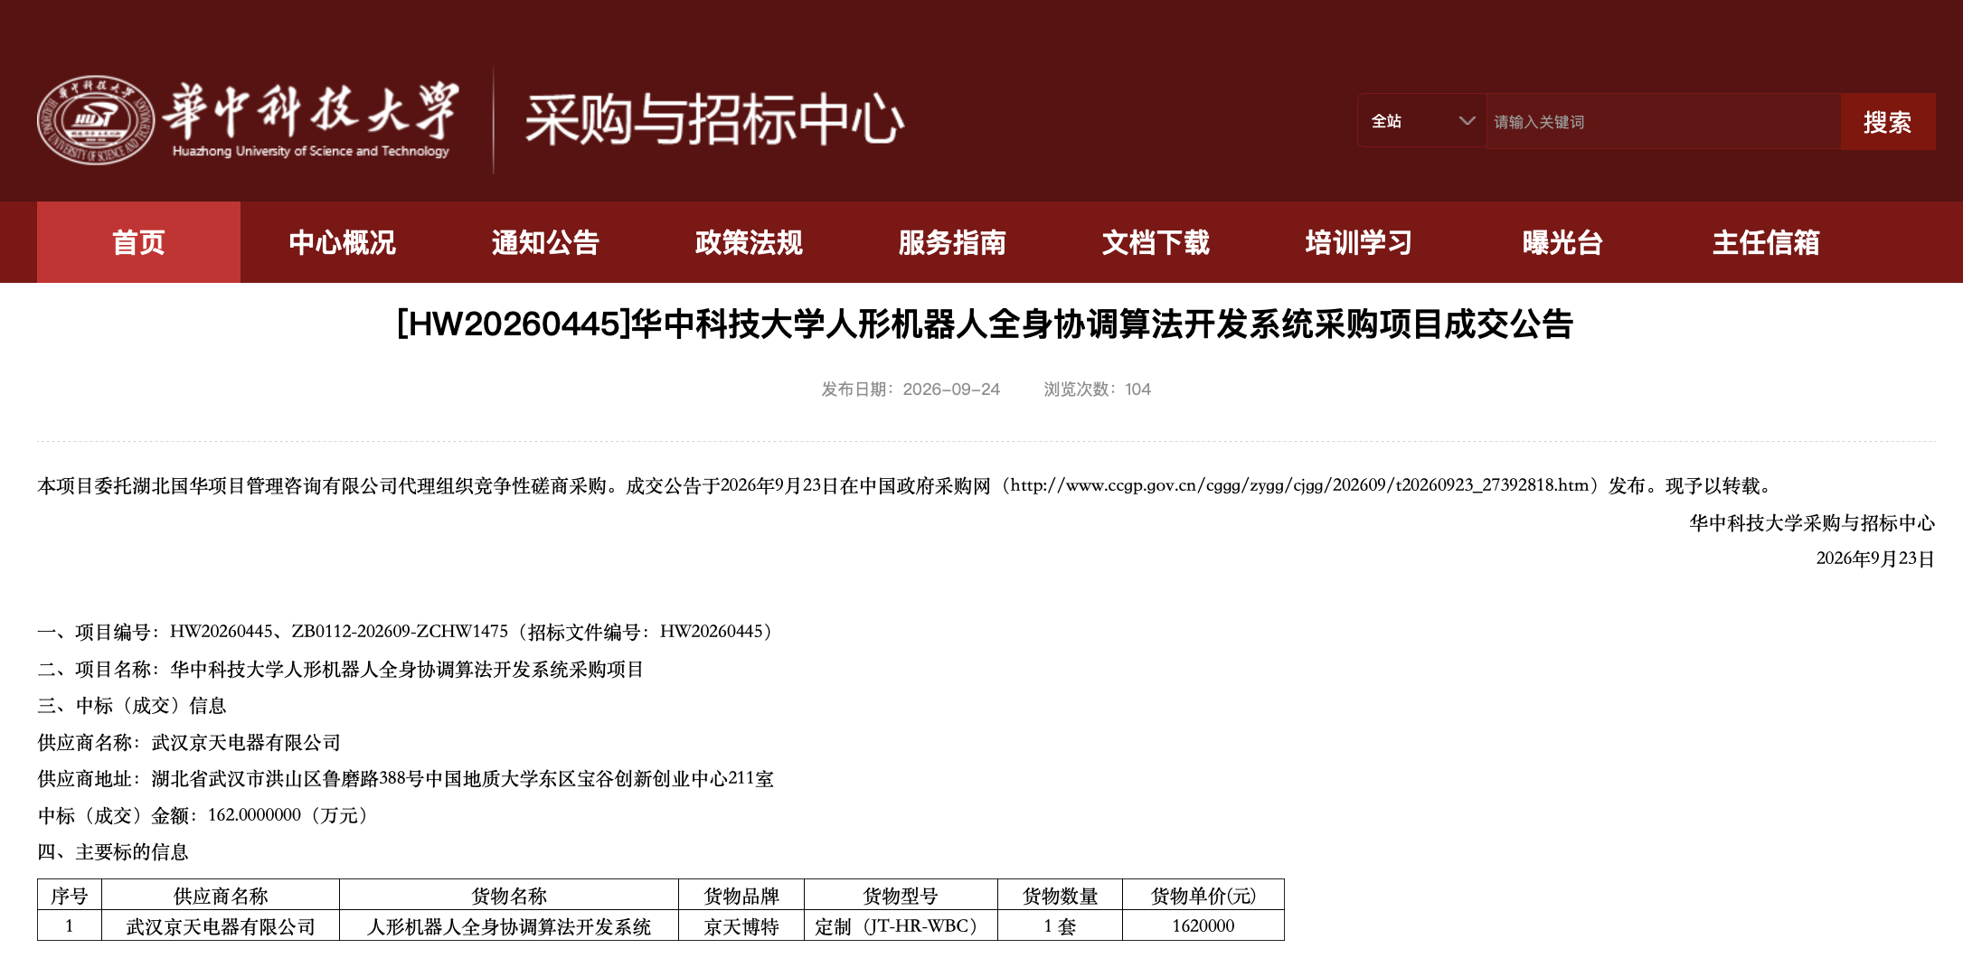The image size is (1963, 958).
Task: Click the 发布日期：2026-09-24 text
Action: tap(911, 390)
